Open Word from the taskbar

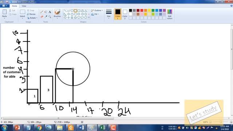[81, 128]
